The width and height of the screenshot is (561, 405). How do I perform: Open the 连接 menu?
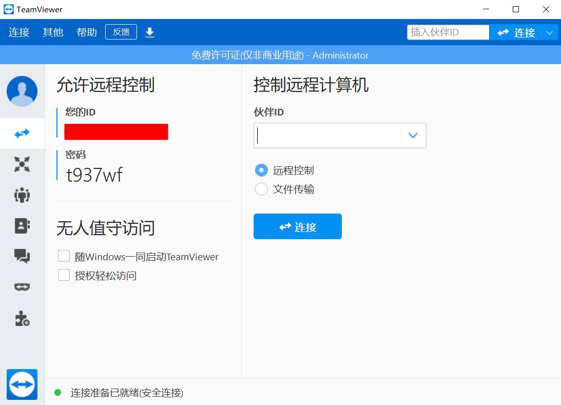coord(18,32)
